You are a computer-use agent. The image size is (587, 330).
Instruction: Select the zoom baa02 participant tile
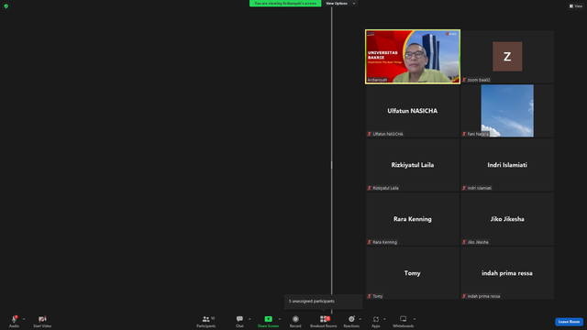(507, 57)
